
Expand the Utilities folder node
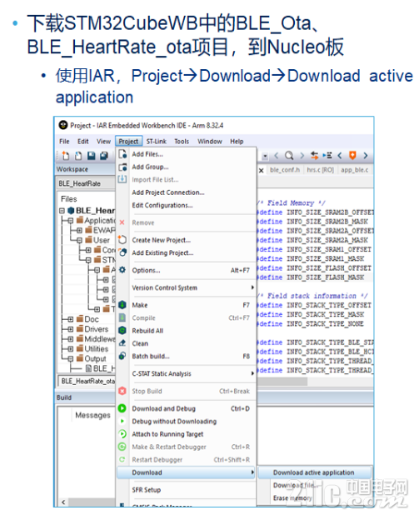(71, 348)
